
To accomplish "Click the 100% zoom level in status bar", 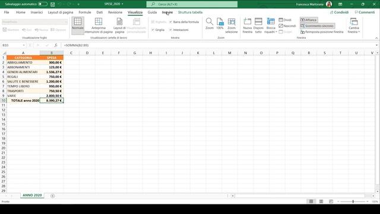I will click(x=375, y=202).
